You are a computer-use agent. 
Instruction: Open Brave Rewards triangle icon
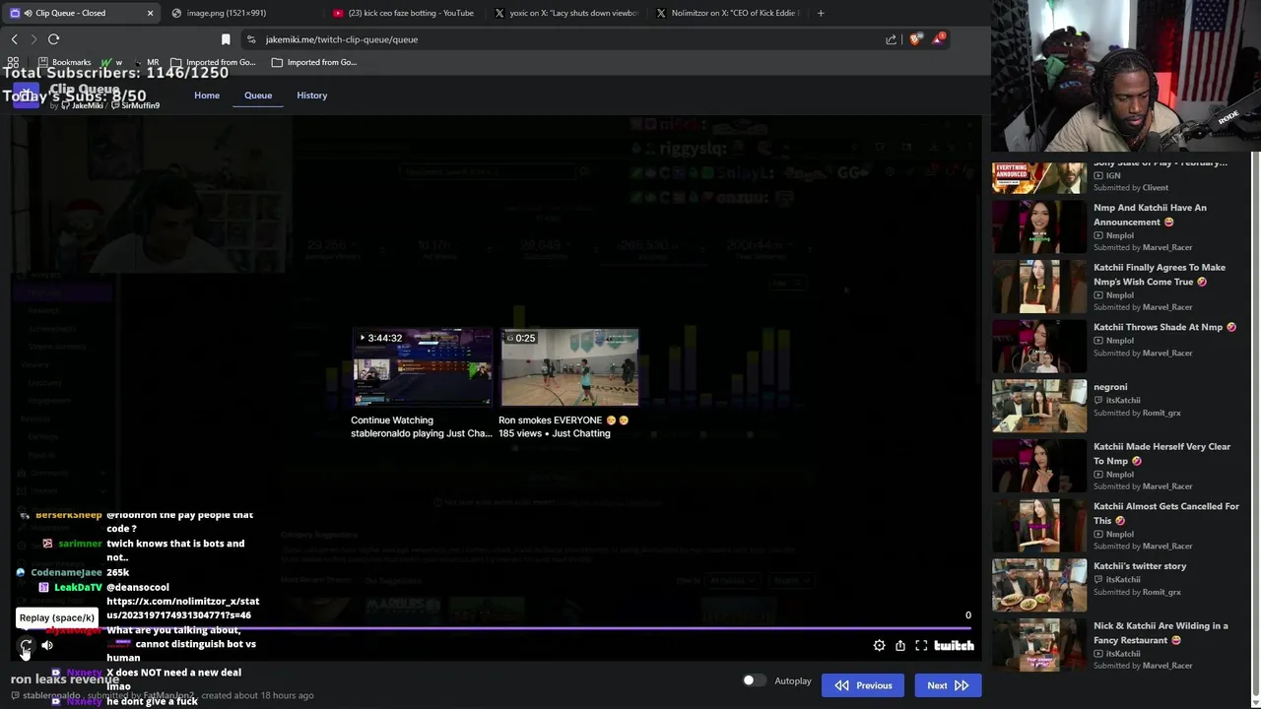(x=938, y=39)
